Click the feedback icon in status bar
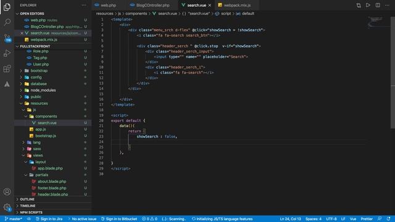395x222 pixels. pyautogui.click(x=380, y=219)
